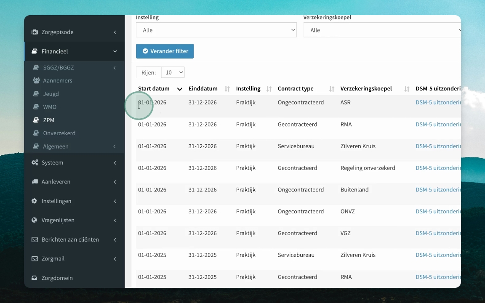Click the Instellingen gear icon
The image size is (485, 303).
(x=35, y=201)
